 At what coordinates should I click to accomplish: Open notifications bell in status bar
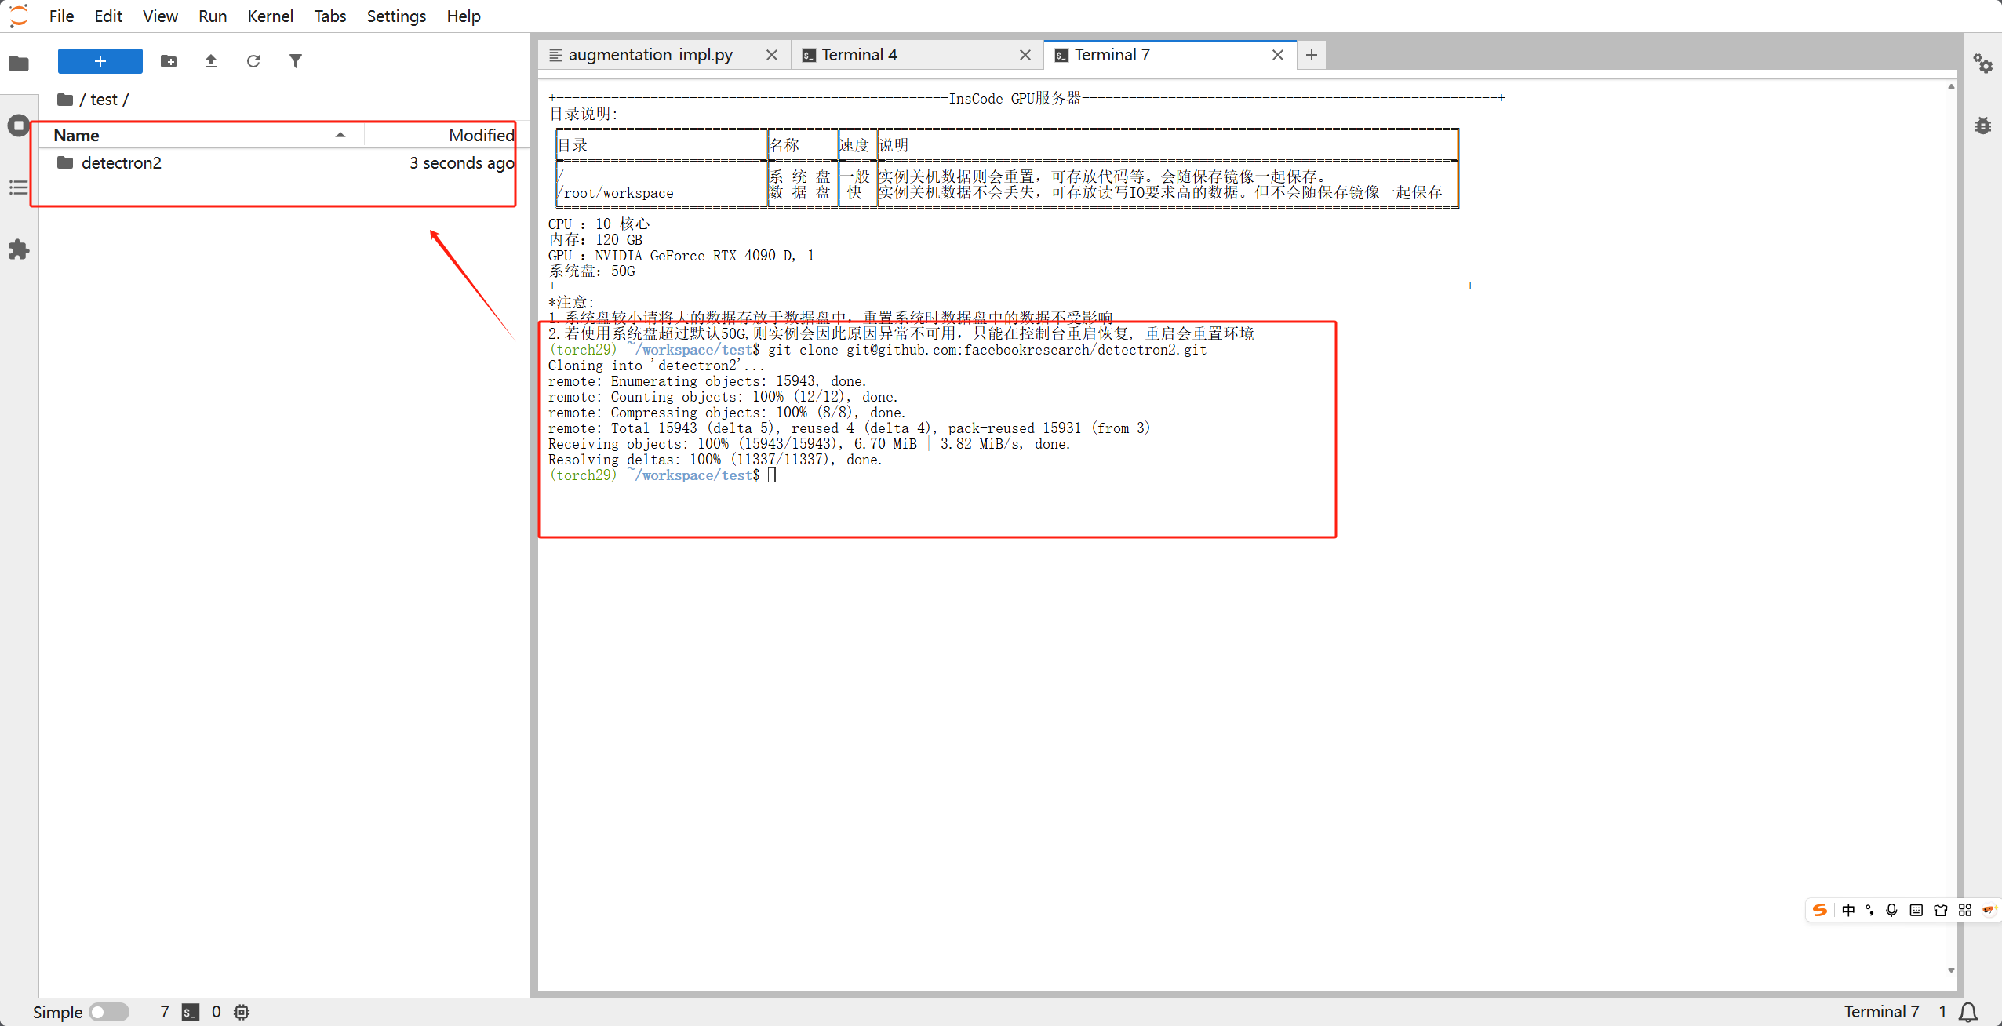pos(1968,1012)
